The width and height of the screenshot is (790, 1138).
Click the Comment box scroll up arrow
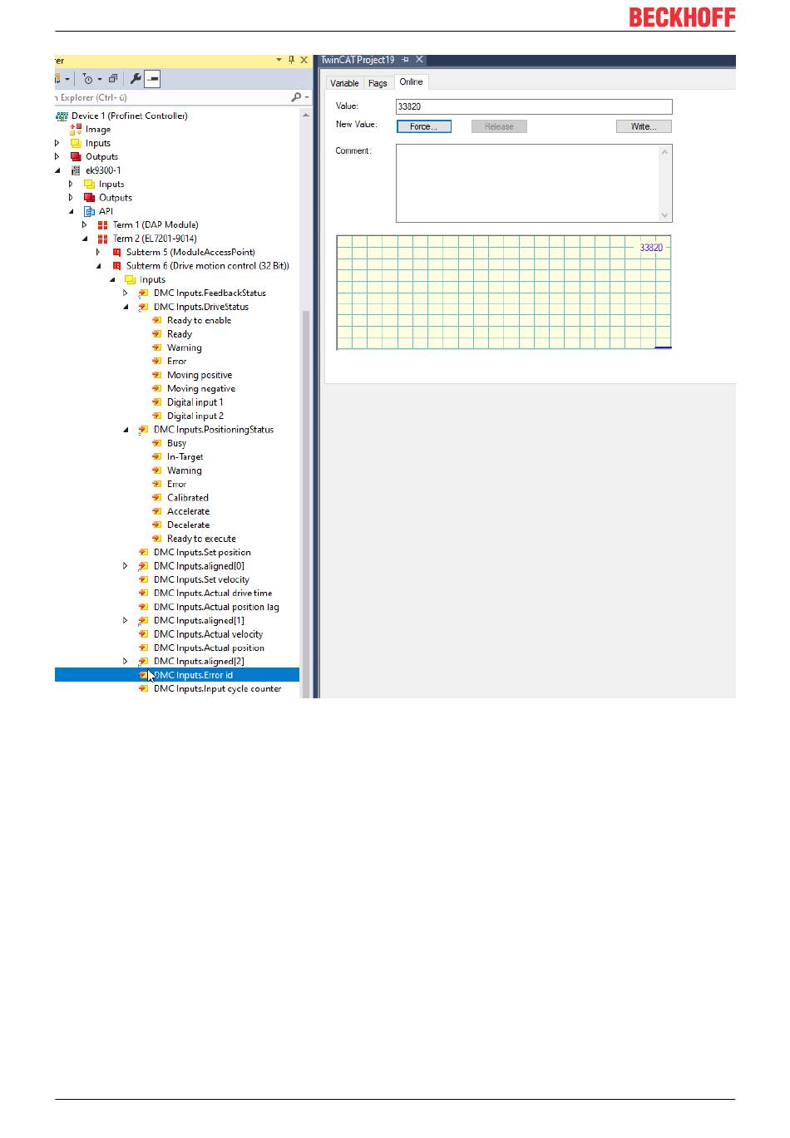pos(664,152)
